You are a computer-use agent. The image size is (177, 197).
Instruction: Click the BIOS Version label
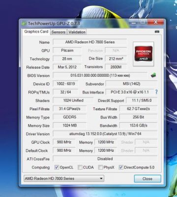pyautogui.click(x=38, y=76)
